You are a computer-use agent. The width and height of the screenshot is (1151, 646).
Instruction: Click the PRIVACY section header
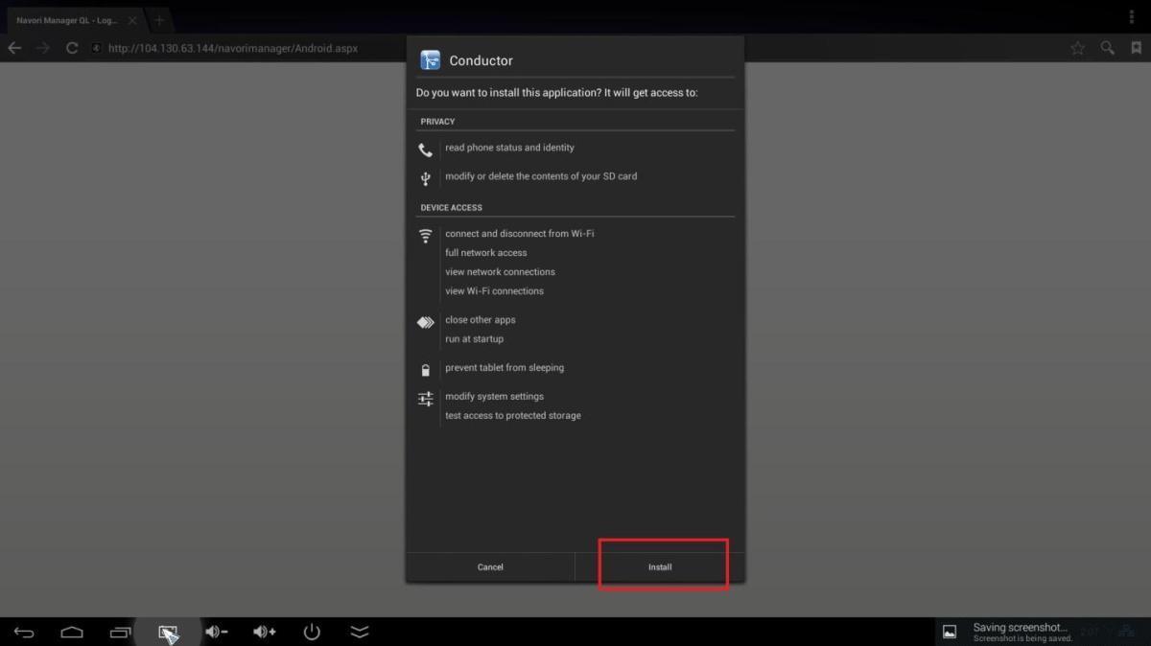pos(437,122)
